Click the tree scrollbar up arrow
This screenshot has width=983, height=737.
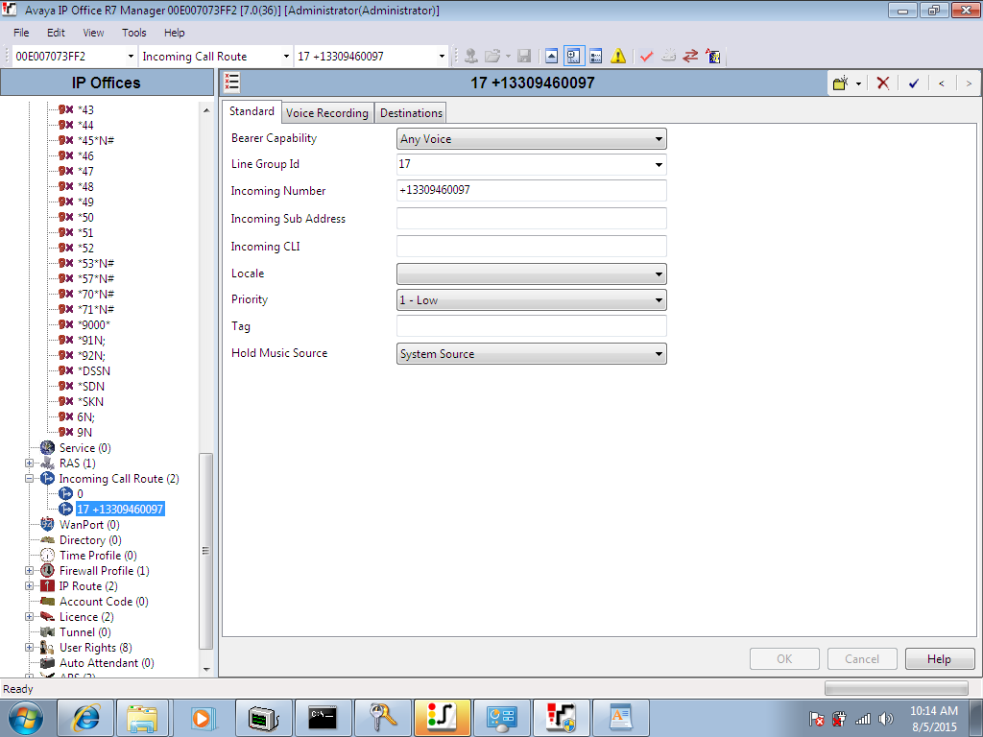(206, 110)
